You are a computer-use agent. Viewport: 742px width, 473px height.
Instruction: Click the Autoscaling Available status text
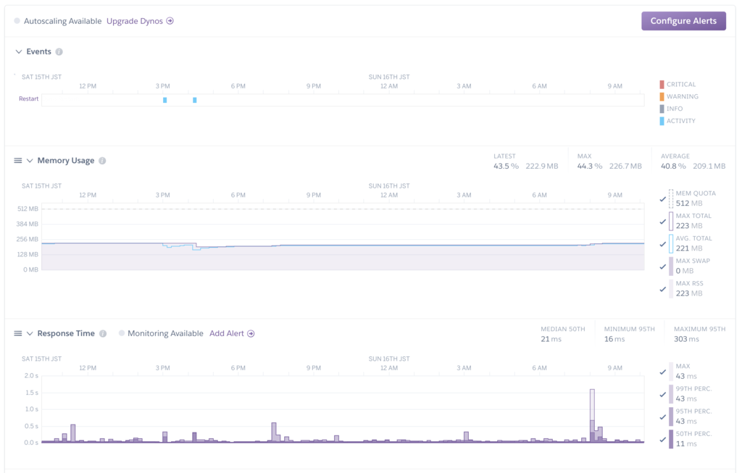(62, 21)
